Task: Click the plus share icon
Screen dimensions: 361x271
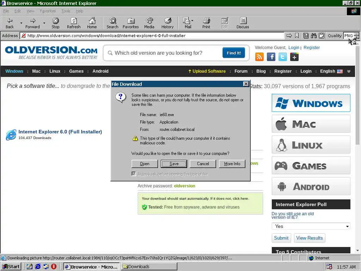Action: (x=294, y=57)
